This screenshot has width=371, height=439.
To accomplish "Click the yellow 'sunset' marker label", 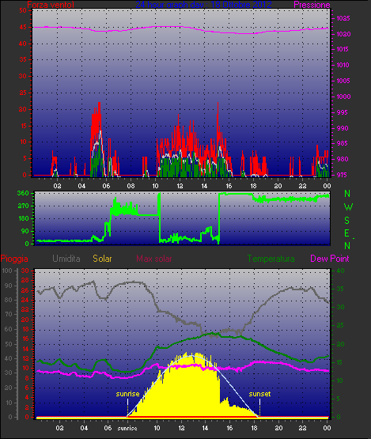I will (259, 394).
